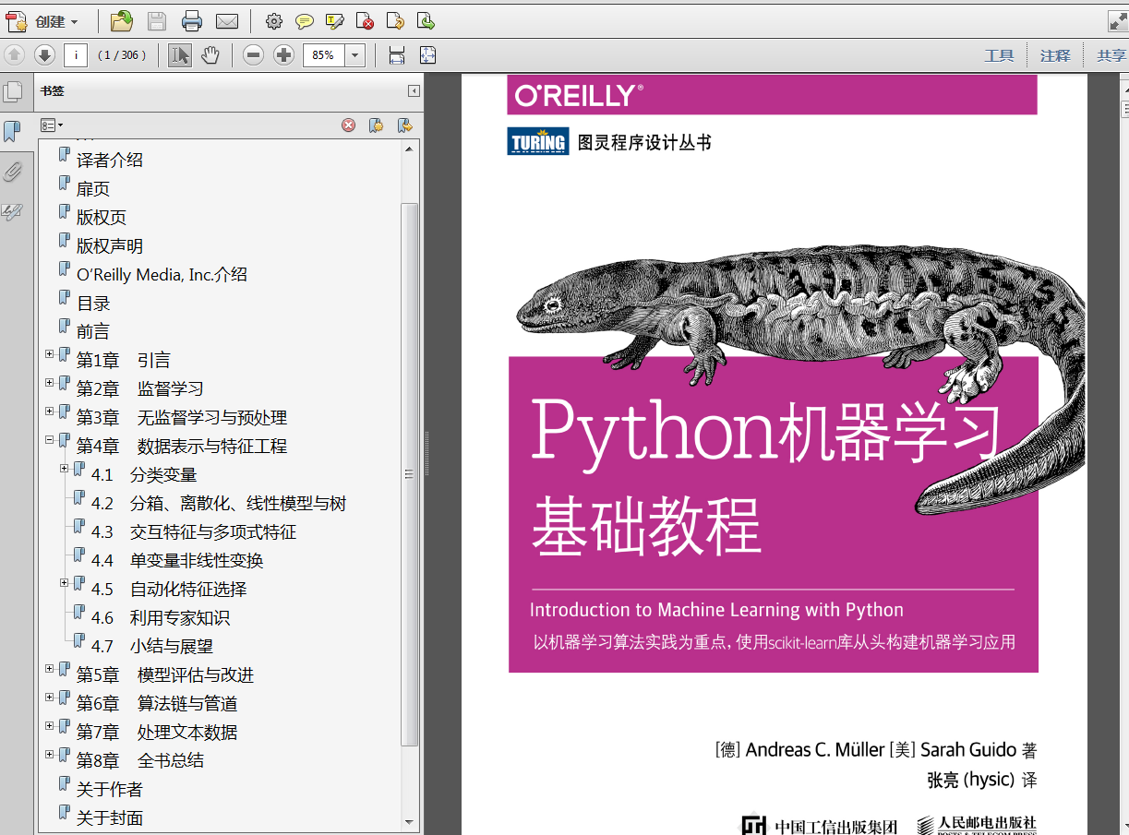Click the grayed-out save floppy disk icon

tap(157, 21)
